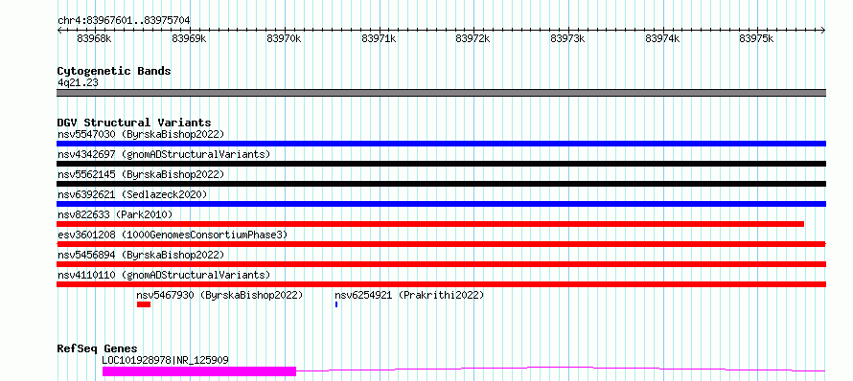Open the nsv822633 (Park2010) label

point(115,214)
